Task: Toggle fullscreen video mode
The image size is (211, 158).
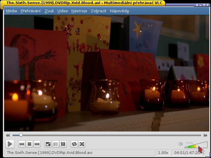Action: (48, 144)
